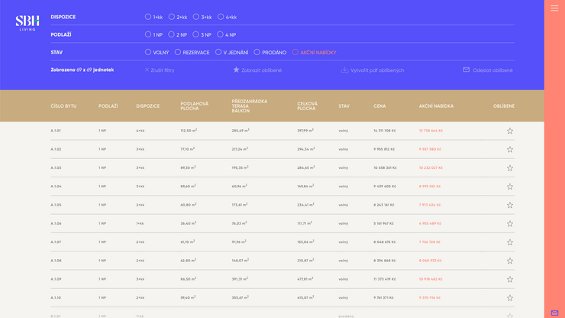Open the mail icon at bottom right
This screenshot has width=565, height=318.
(x=554, y=313)
